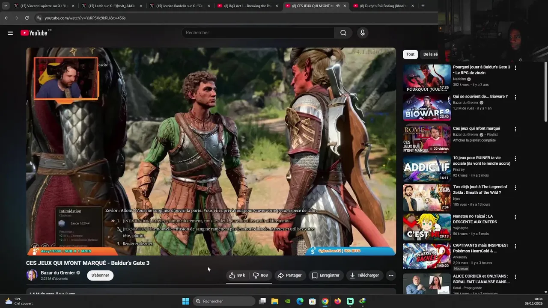Open a new browser tab with plus

[423, 6]
